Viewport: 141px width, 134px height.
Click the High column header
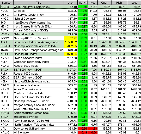[119, 3]
